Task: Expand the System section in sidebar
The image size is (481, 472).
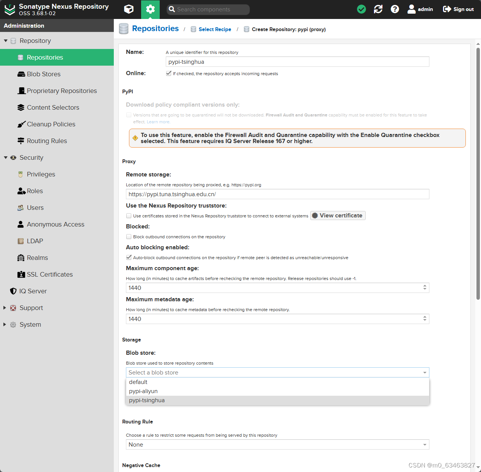Action: pyautogui.click(x=5, y=324)
